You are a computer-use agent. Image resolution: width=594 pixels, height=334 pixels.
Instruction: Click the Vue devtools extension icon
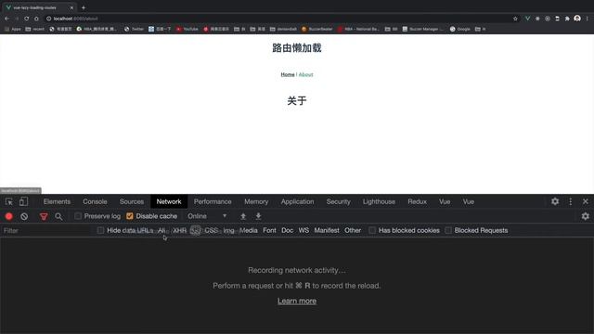coord(527,19)
